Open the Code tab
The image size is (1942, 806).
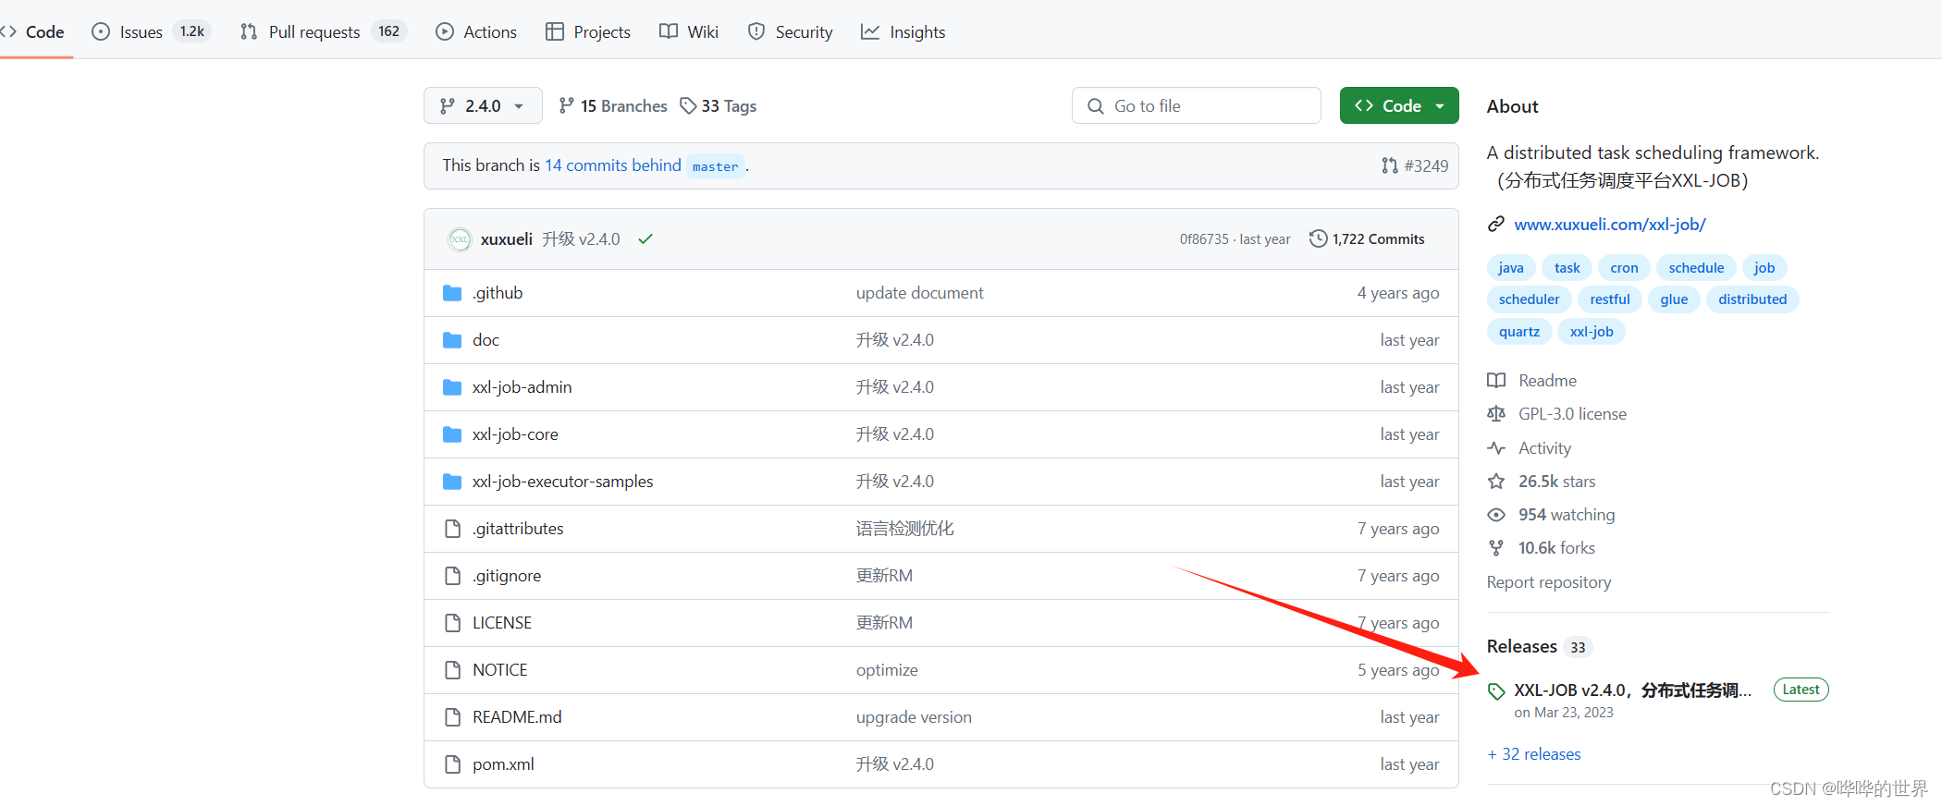coord(32,31)
